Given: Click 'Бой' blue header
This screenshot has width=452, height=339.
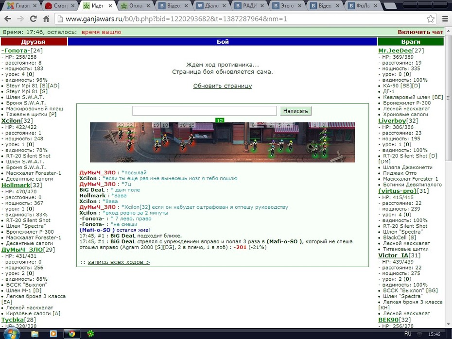Looking at the screenshot, I should coord(223,42).
